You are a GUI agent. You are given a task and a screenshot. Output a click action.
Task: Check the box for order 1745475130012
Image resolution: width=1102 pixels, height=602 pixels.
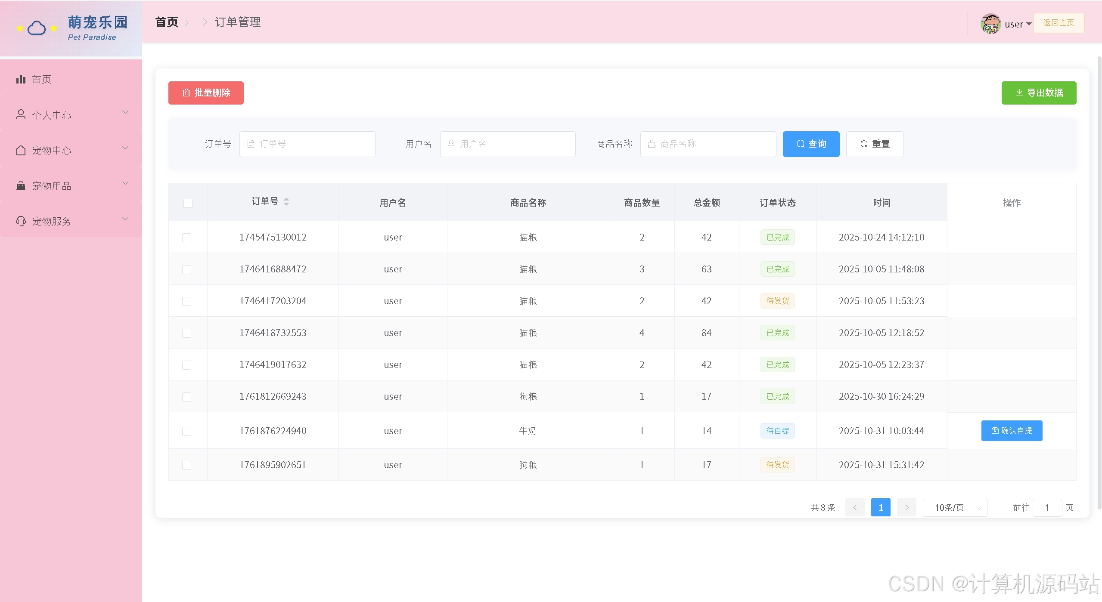point(186,238)
